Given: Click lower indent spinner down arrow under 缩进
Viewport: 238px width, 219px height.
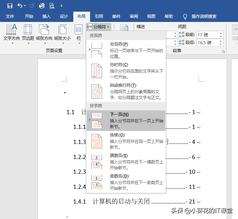Looking at the screenshot, I should pyautogui.click(x=175, y=45).
